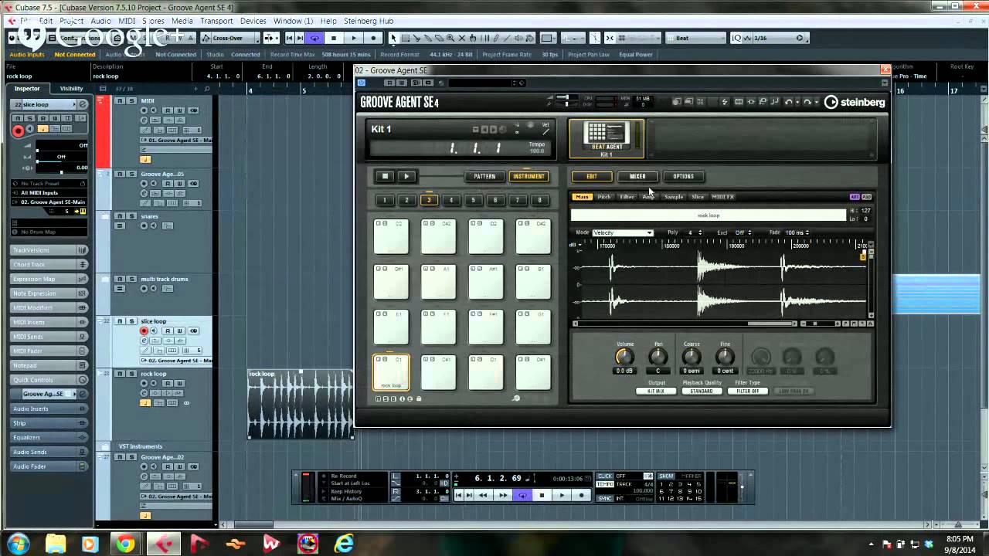The image size is (989, 556).
Task: Open the Edit menu
Action: point(46,21)
